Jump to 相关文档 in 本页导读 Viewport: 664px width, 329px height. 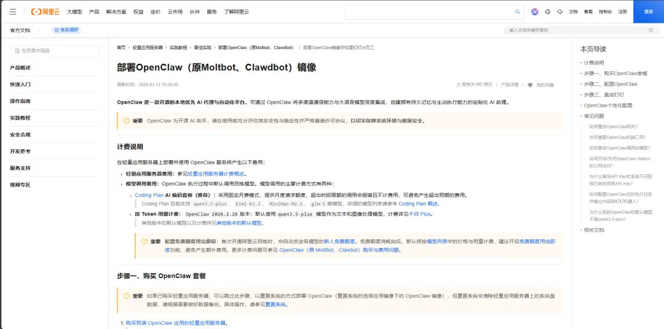(x=594, y=230)
